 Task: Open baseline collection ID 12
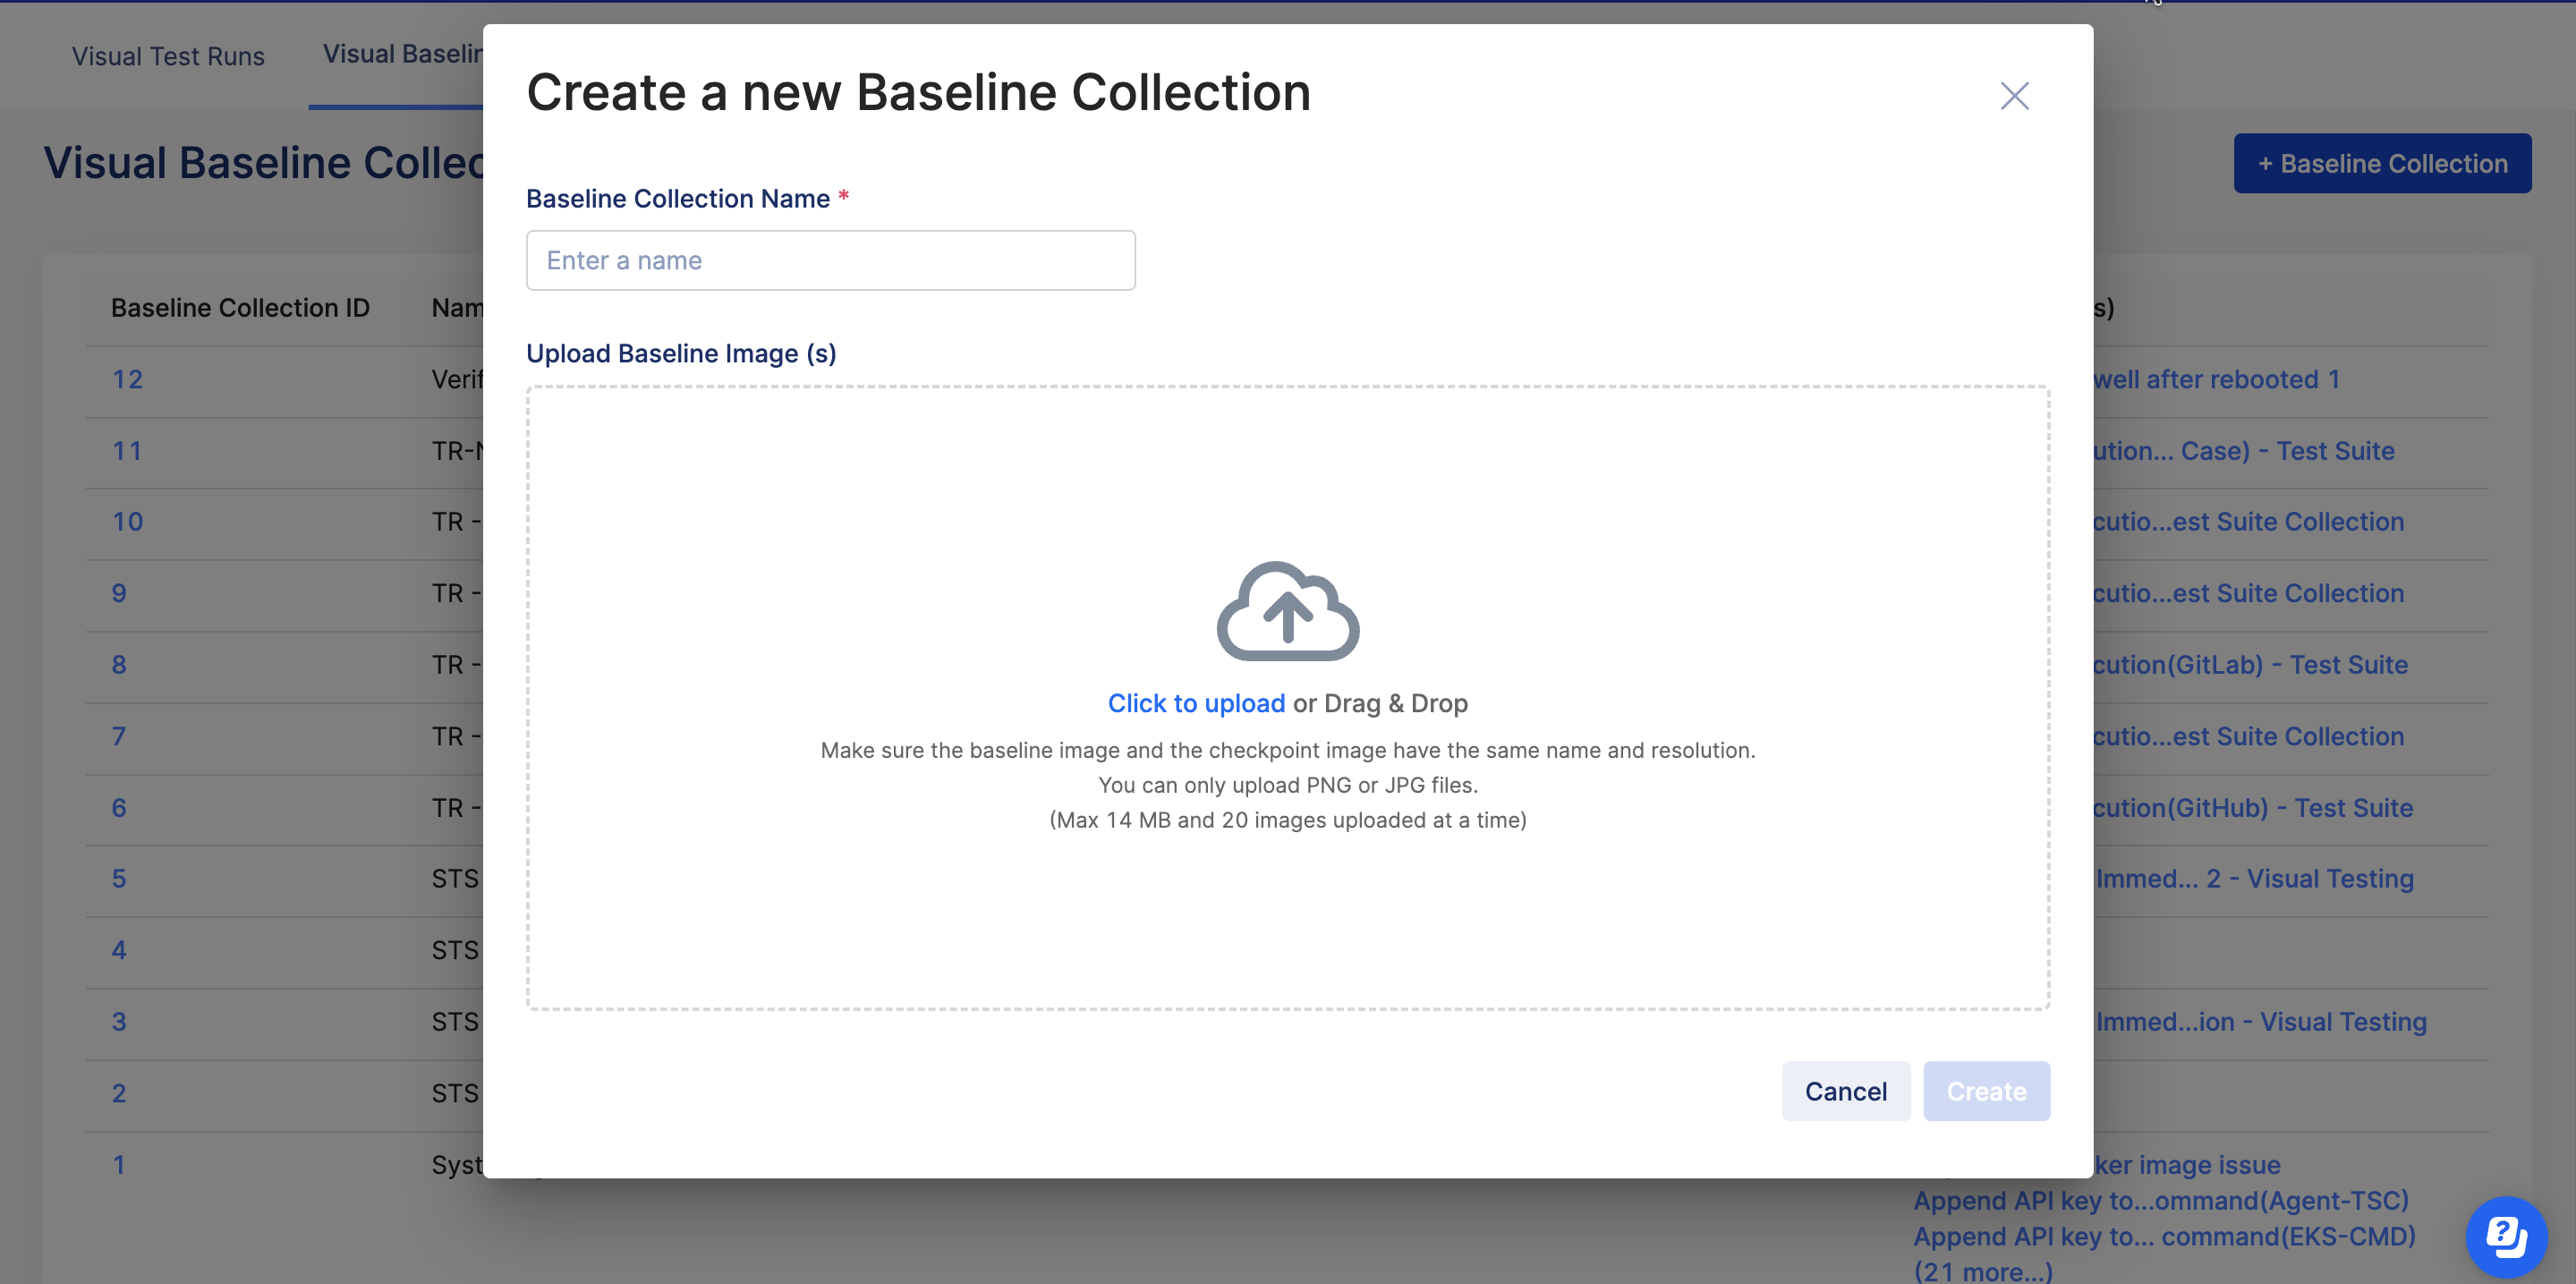click(127, 380)
